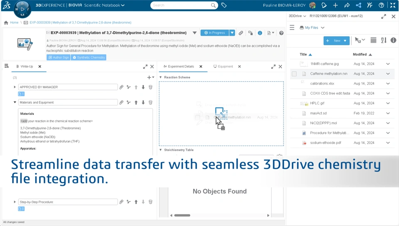Open the My Files location dropdown

coord(323,27)
